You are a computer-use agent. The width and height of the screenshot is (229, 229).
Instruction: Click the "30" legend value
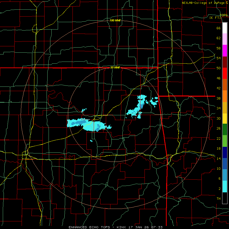click(219, 118)
